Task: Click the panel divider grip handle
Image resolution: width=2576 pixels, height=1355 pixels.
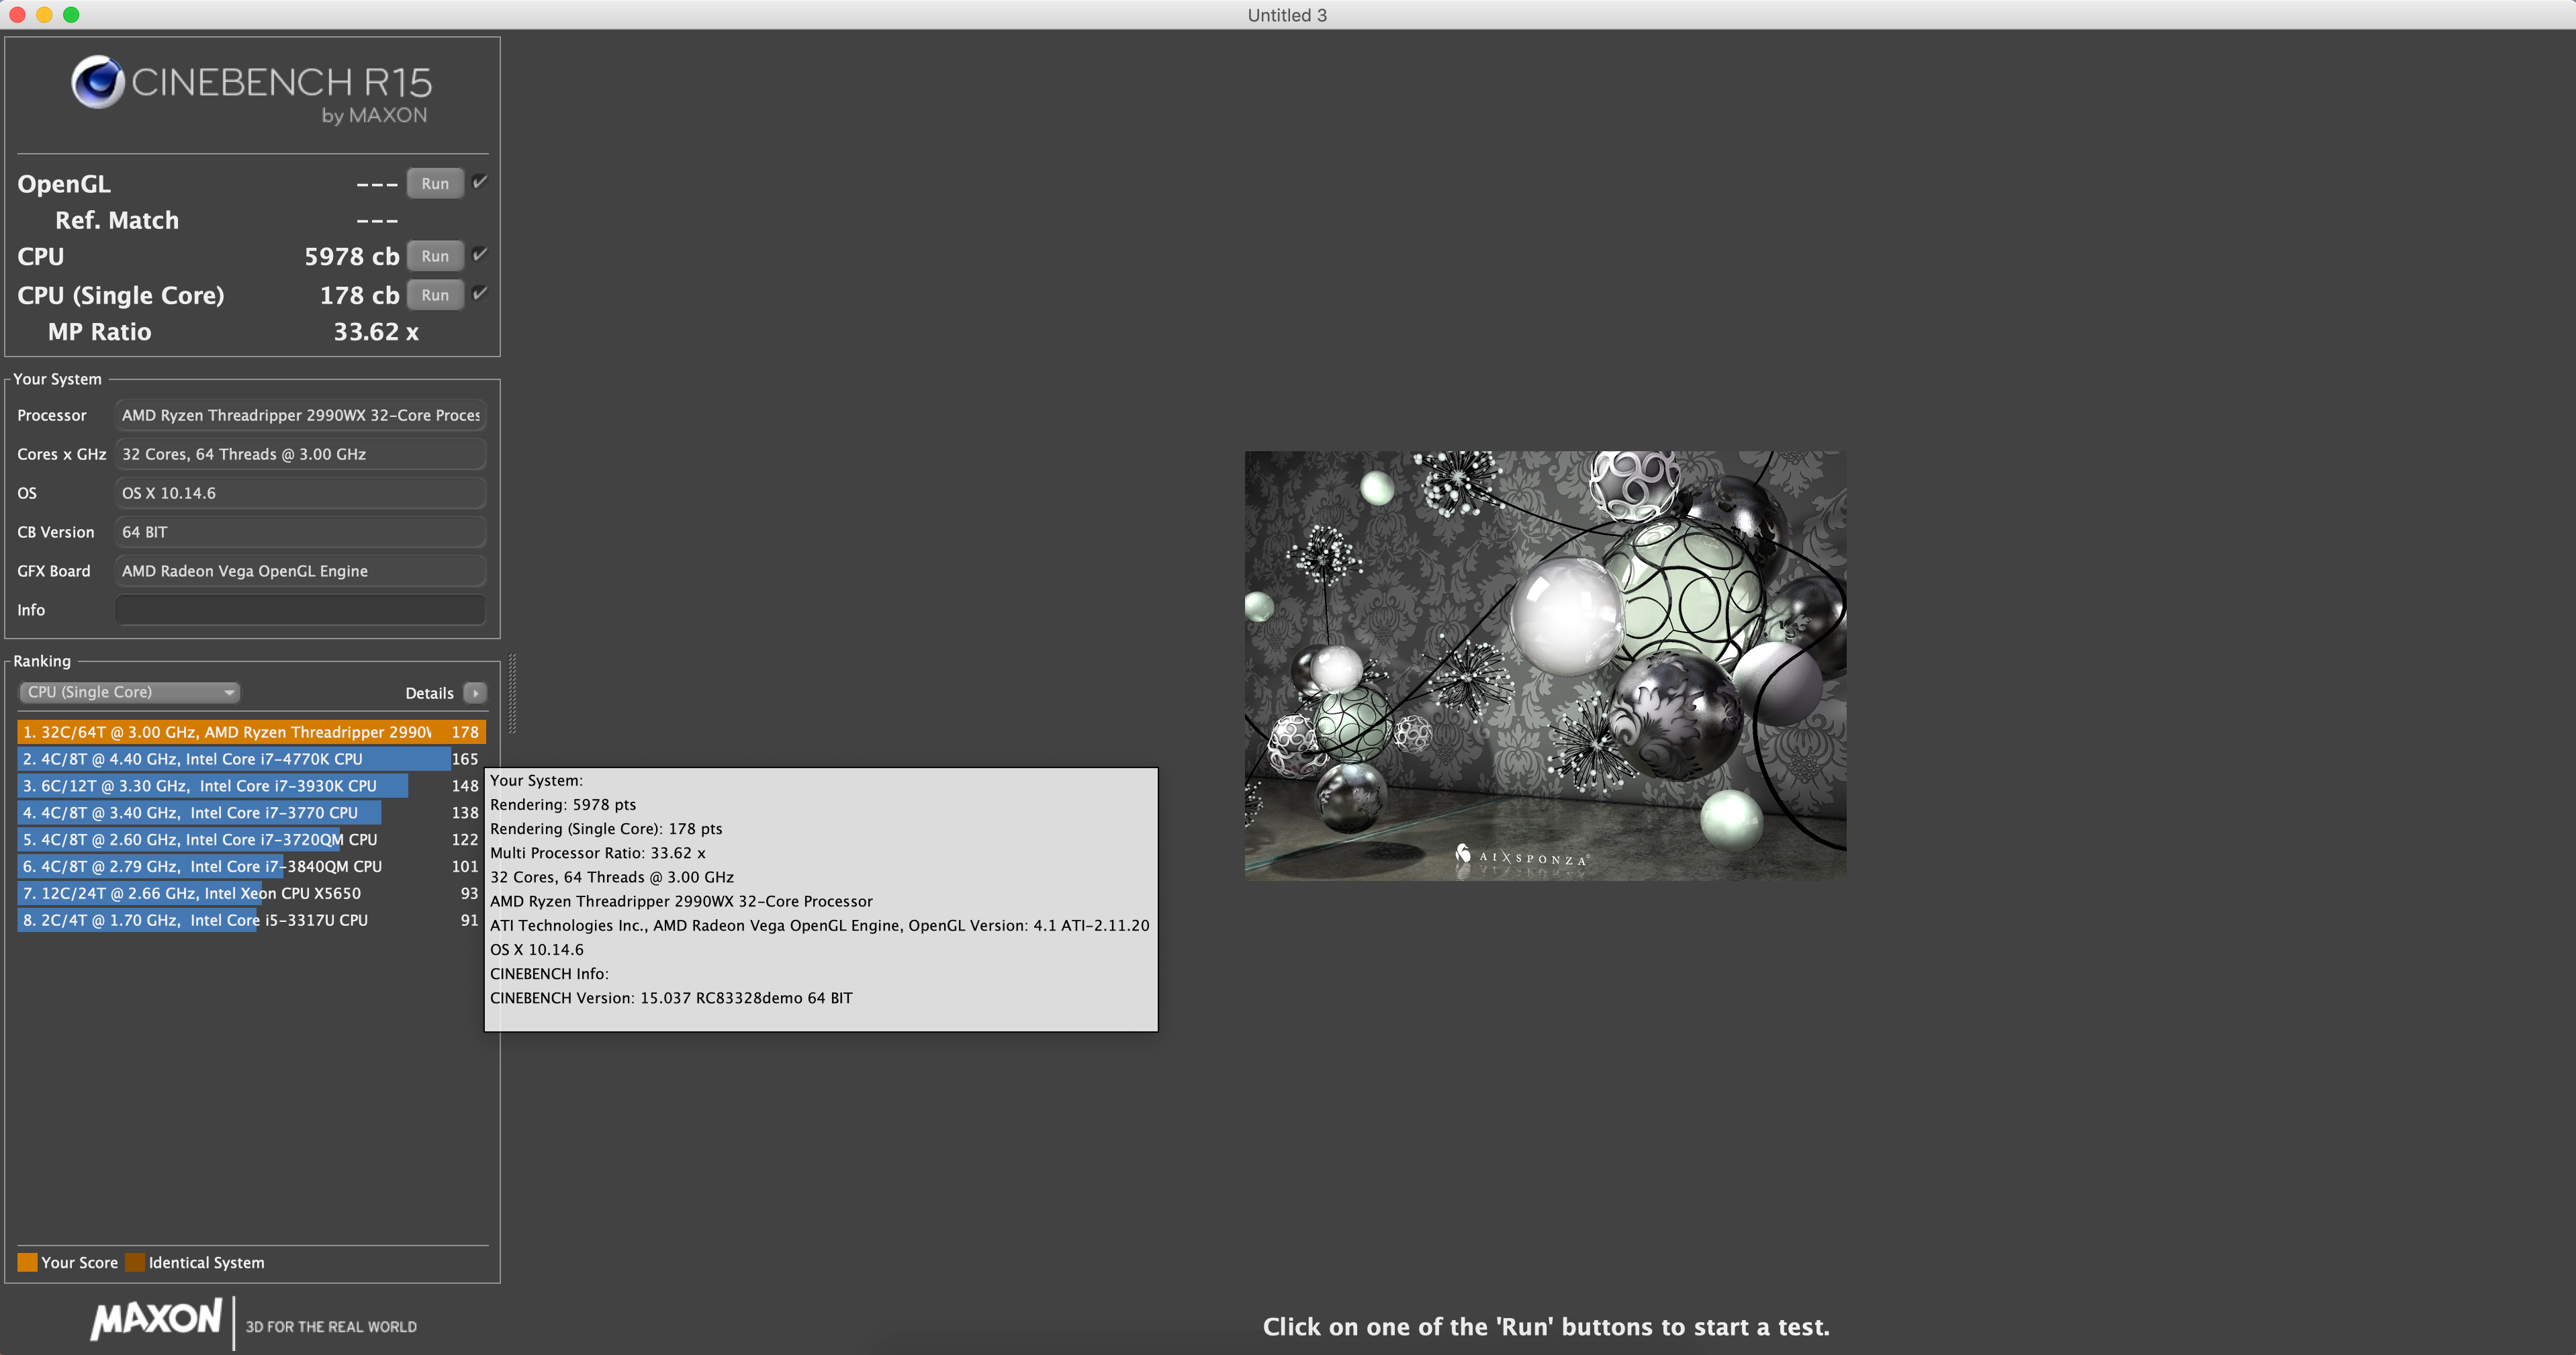Action: [512, 693]
